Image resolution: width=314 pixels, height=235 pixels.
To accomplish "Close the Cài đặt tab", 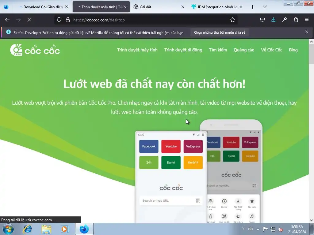I will (183, 7).
